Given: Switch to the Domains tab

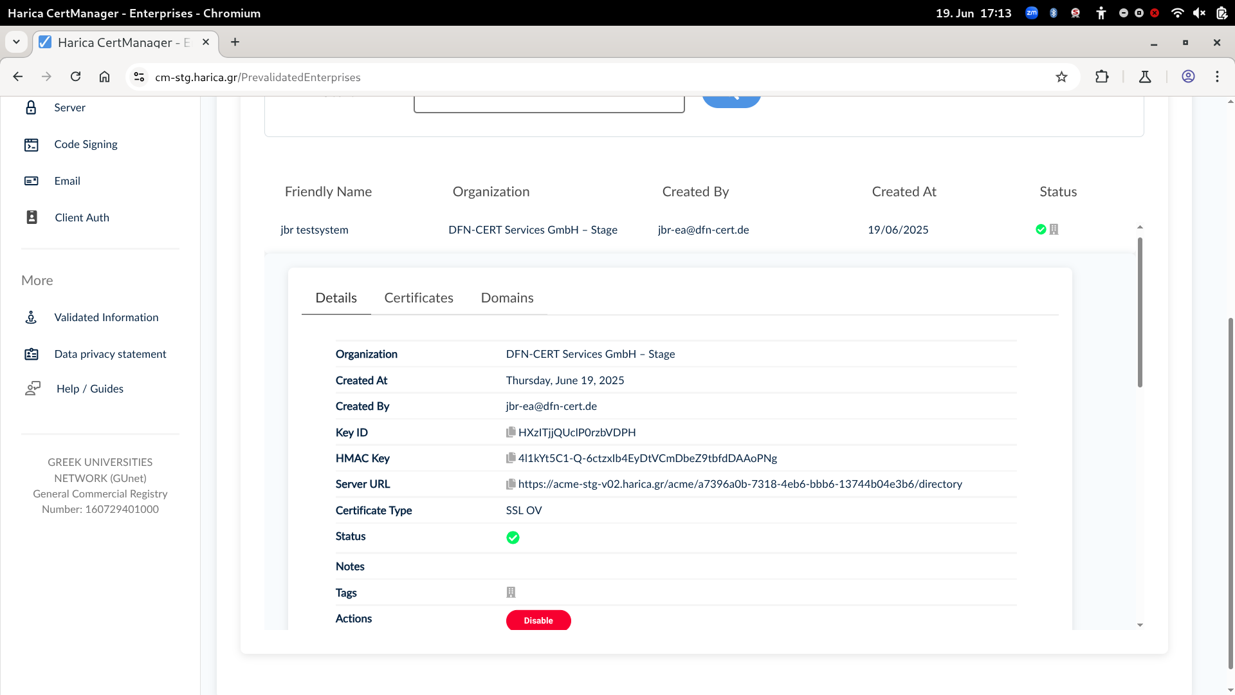Looking at the screenshot, I should coord(507,298).
